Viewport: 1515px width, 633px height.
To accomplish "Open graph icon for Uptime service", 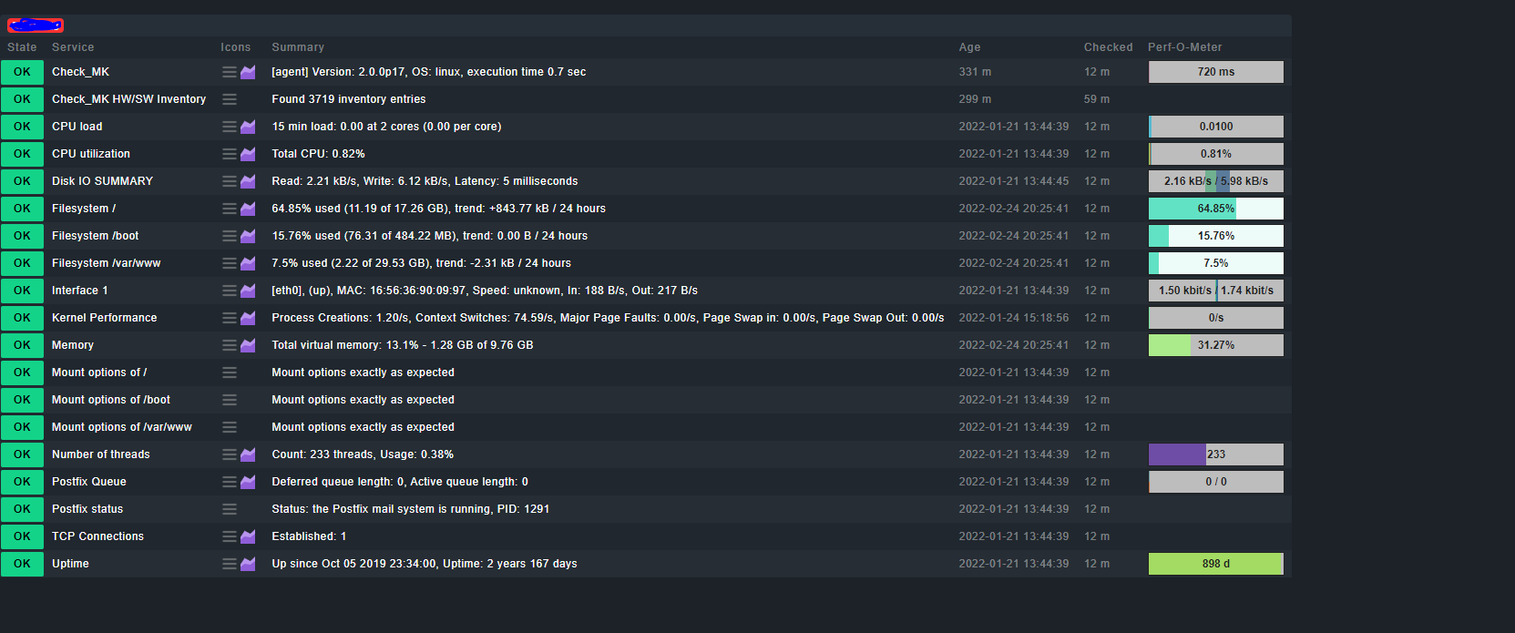I will pos(248,564).
